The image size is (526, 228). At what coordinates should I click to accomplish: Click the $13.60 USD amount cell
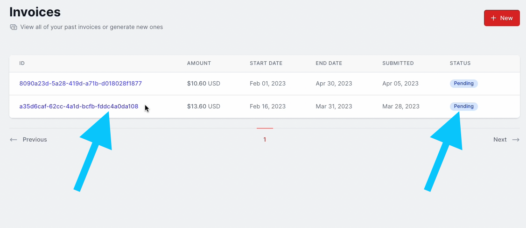coord(203,107)
